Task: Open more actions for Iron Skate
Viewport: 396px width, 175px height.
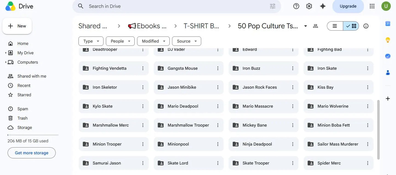Action: tap(368, 68)
